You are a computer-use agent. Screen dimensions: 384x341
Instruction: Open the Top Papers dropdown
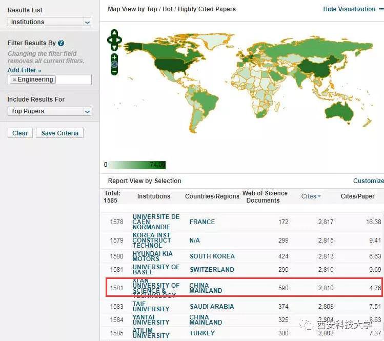50,111
